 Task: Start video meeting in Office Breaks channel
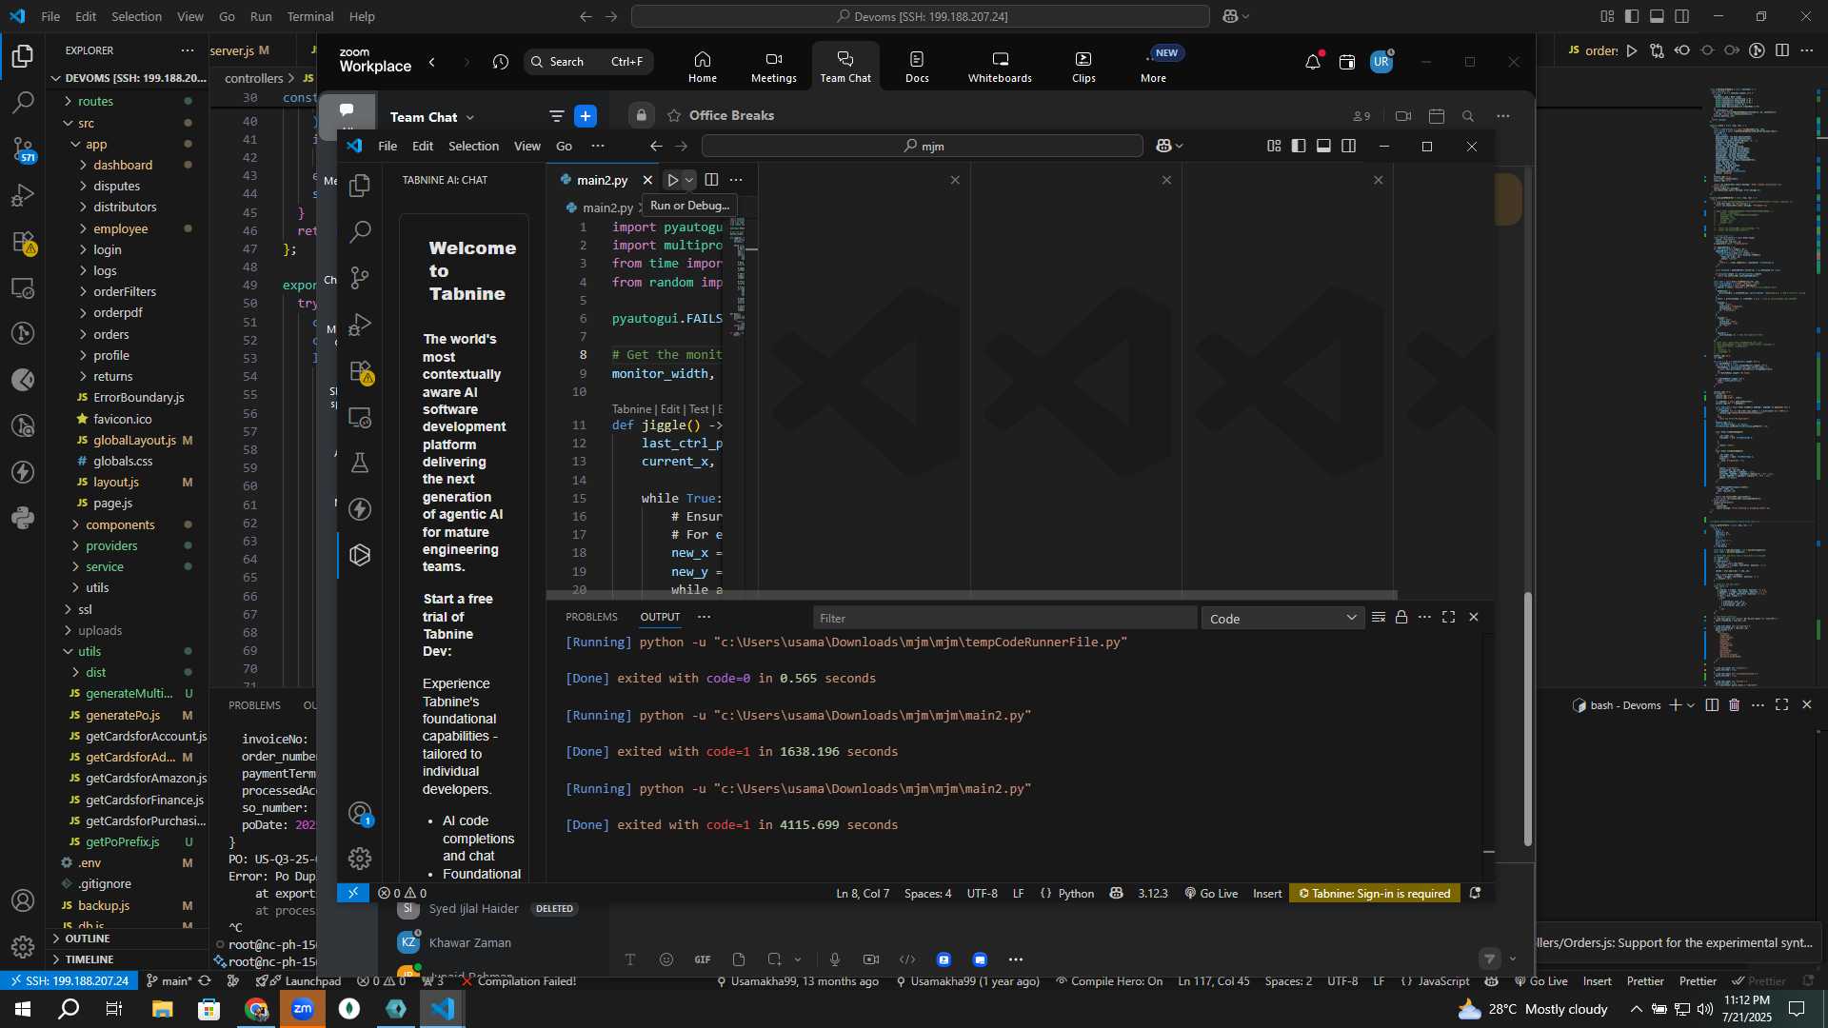point(1402,116)
